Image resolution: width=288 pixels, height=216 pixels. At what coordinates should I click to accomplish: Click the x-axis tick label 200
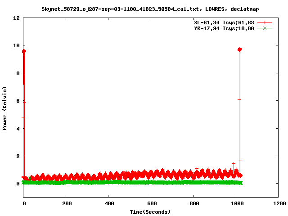click(x=67, y=203)
